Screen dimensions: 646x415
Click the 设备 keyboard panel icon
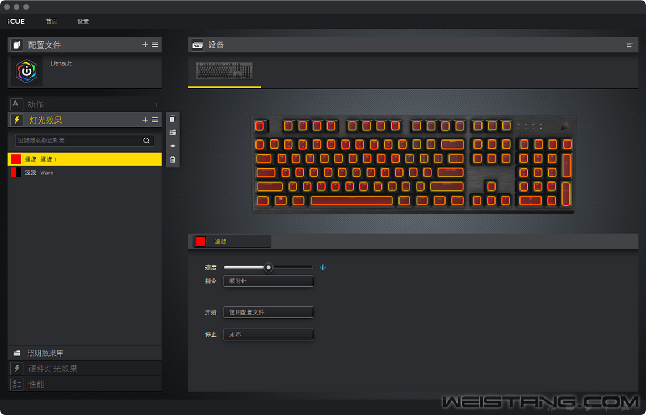point(198,45)
